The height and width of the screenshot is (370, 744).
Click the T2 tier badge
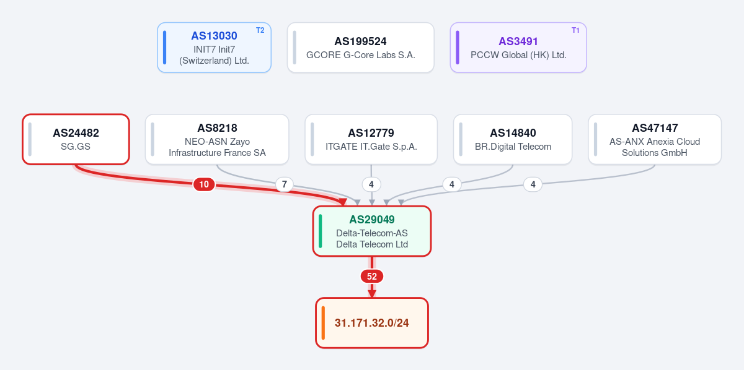pyautogui.click(x=260, y=30)
